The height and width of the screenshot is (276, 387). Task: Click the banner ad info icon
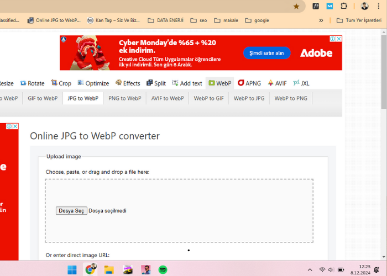[x=333, y=39]
